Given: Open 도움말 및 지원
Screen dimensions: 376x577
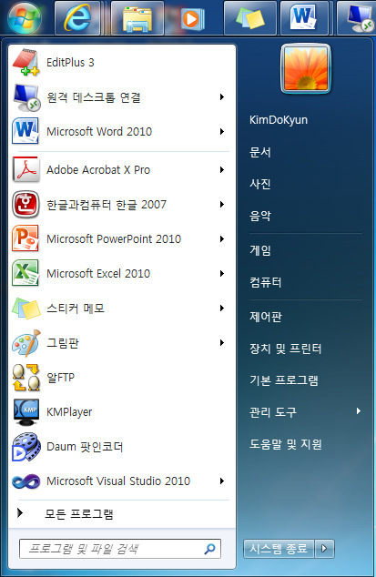Looking at the screenshot, I should [x=285, y=444].
